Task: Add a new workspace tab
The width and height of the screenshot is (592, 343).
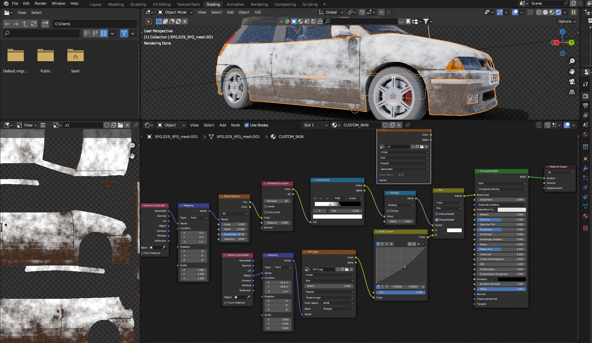Action: tap(324, 4)
